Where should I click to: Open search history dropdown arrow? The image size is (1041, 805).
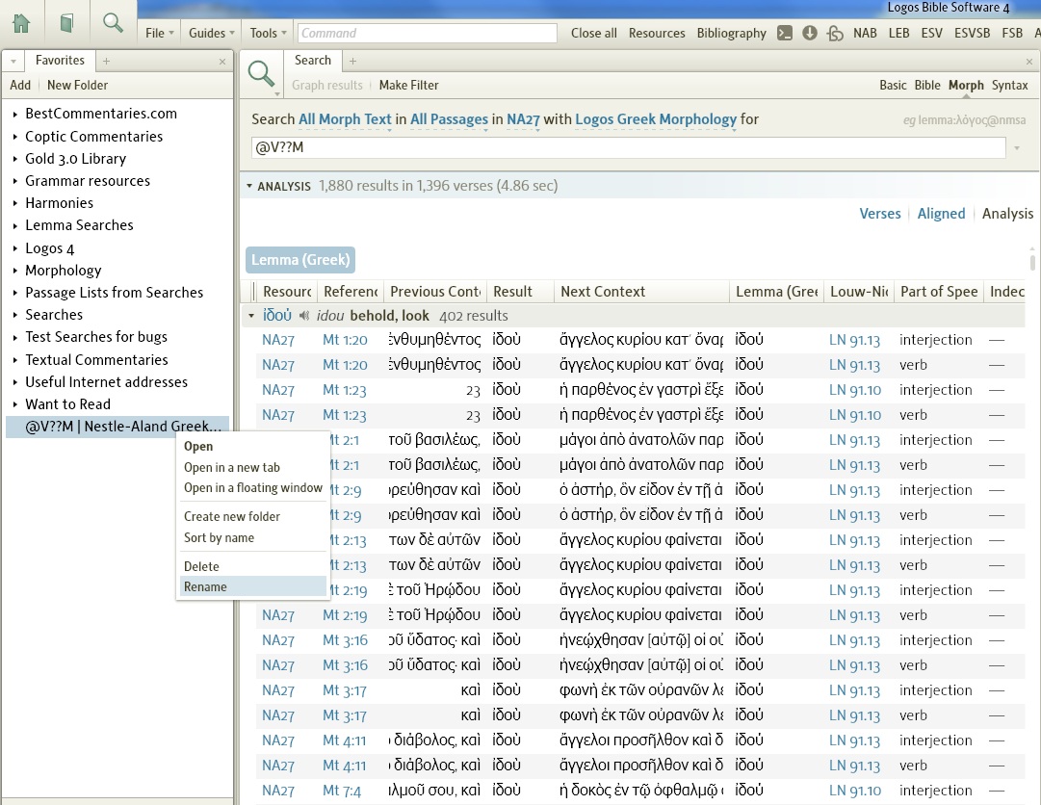point(1016,147)
